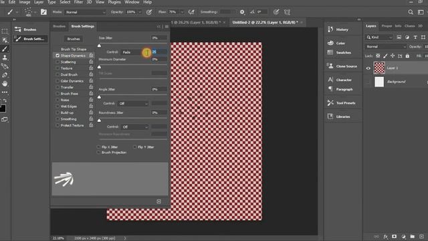Click the layer effects fx icon
Screen dimensions: 428x241
[385, 236]
